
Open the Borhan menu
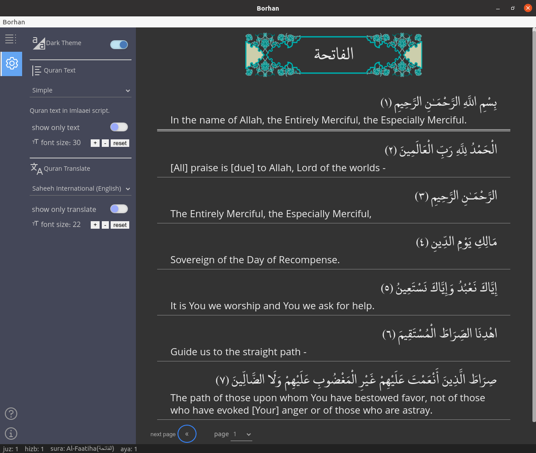point(14,22)
